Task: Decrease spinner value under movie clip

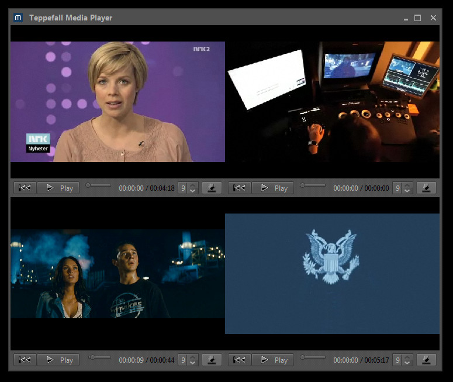Action: (x=193, y=363)
